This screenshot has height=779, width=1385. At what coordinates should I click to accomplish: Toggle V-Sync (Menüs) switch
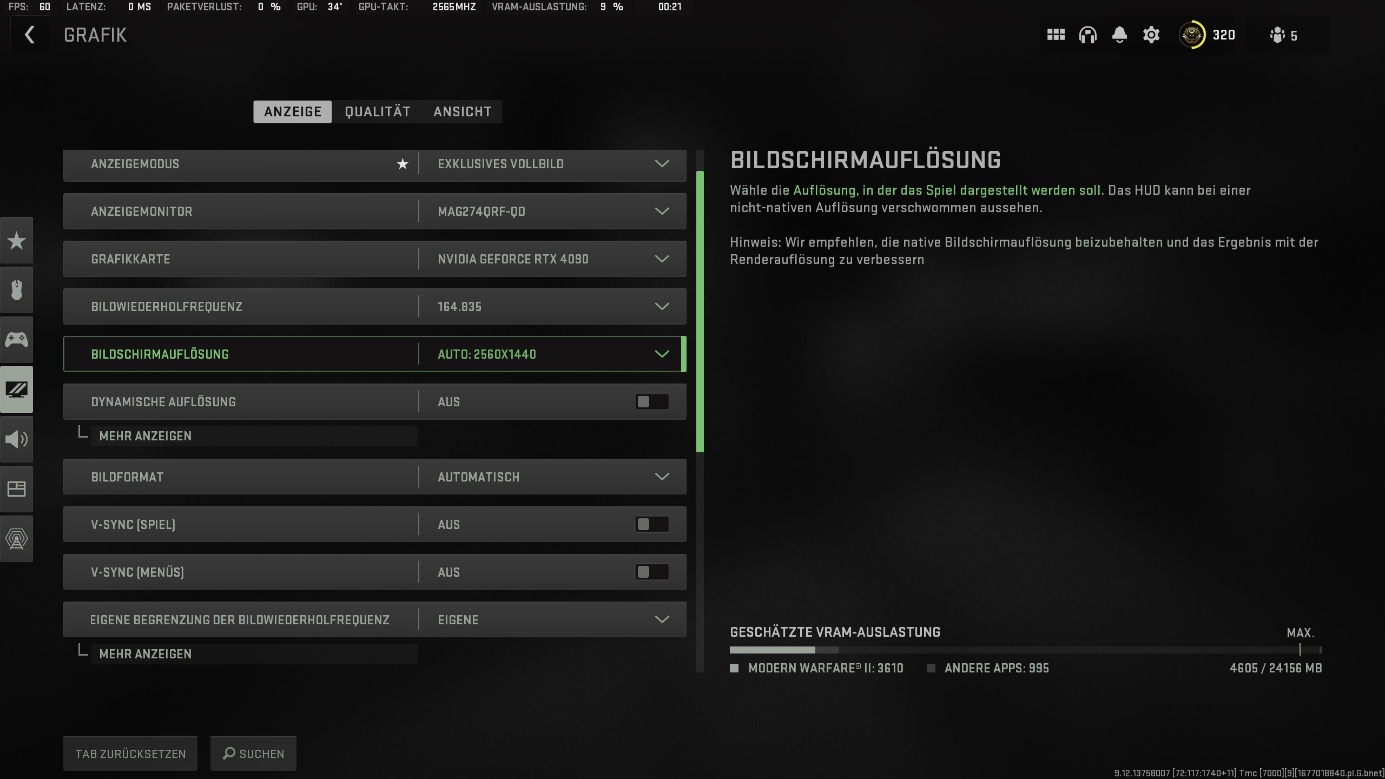click(651, 572)
